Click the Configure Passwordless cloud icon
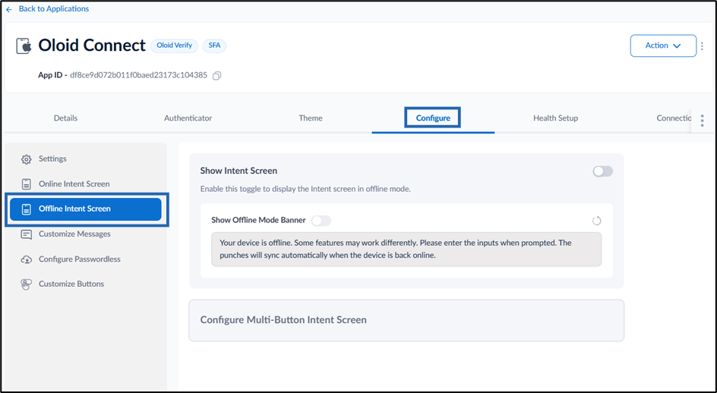 click(x=27, y=259)
